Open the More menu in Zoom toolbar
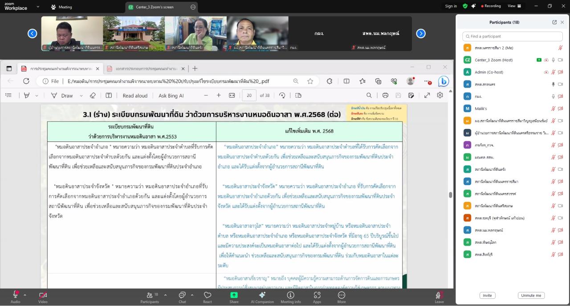Viewport: 570px width, 306px height. coord(342,295)
